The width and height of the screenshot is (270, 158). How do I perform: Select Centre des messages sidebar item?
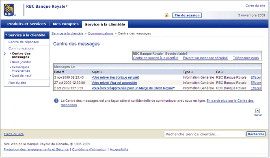(21, 55)
